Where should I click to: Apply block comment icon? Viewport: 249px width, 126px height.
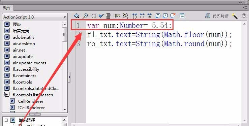(158, 16)
